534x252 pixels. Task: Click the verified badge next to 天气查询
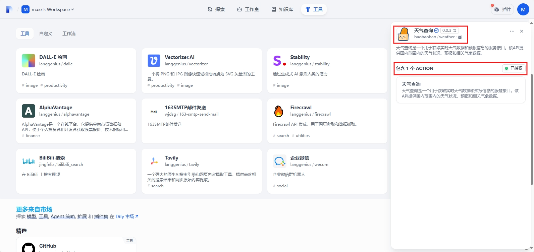pyautogui.click(x=436, y=30)
